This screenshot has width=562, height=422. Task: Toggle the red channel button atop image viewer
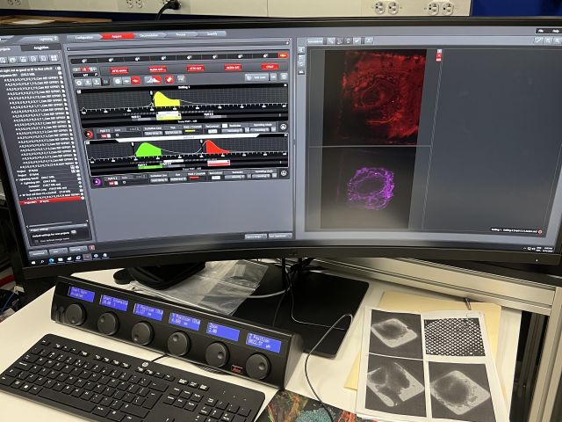[437, 55]
